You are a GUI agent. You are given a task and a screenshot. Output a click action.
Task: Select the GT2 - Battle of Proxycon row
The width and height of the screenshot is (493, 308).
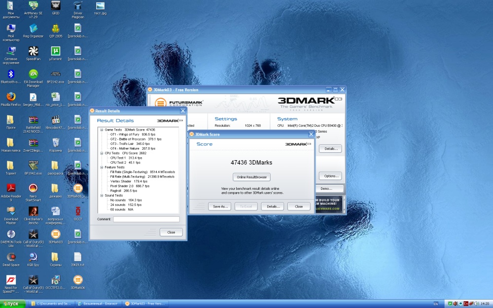click(x=136, y=139)
